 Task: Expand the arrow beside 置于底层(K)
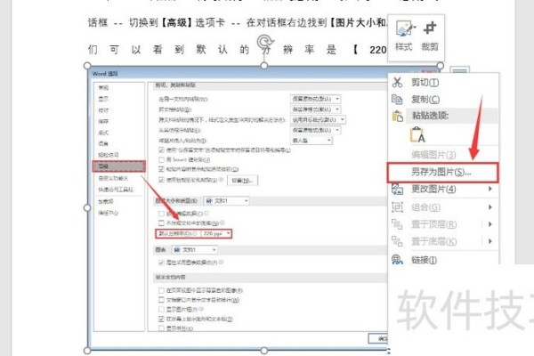pyautogui.click(x=490, y=241)
